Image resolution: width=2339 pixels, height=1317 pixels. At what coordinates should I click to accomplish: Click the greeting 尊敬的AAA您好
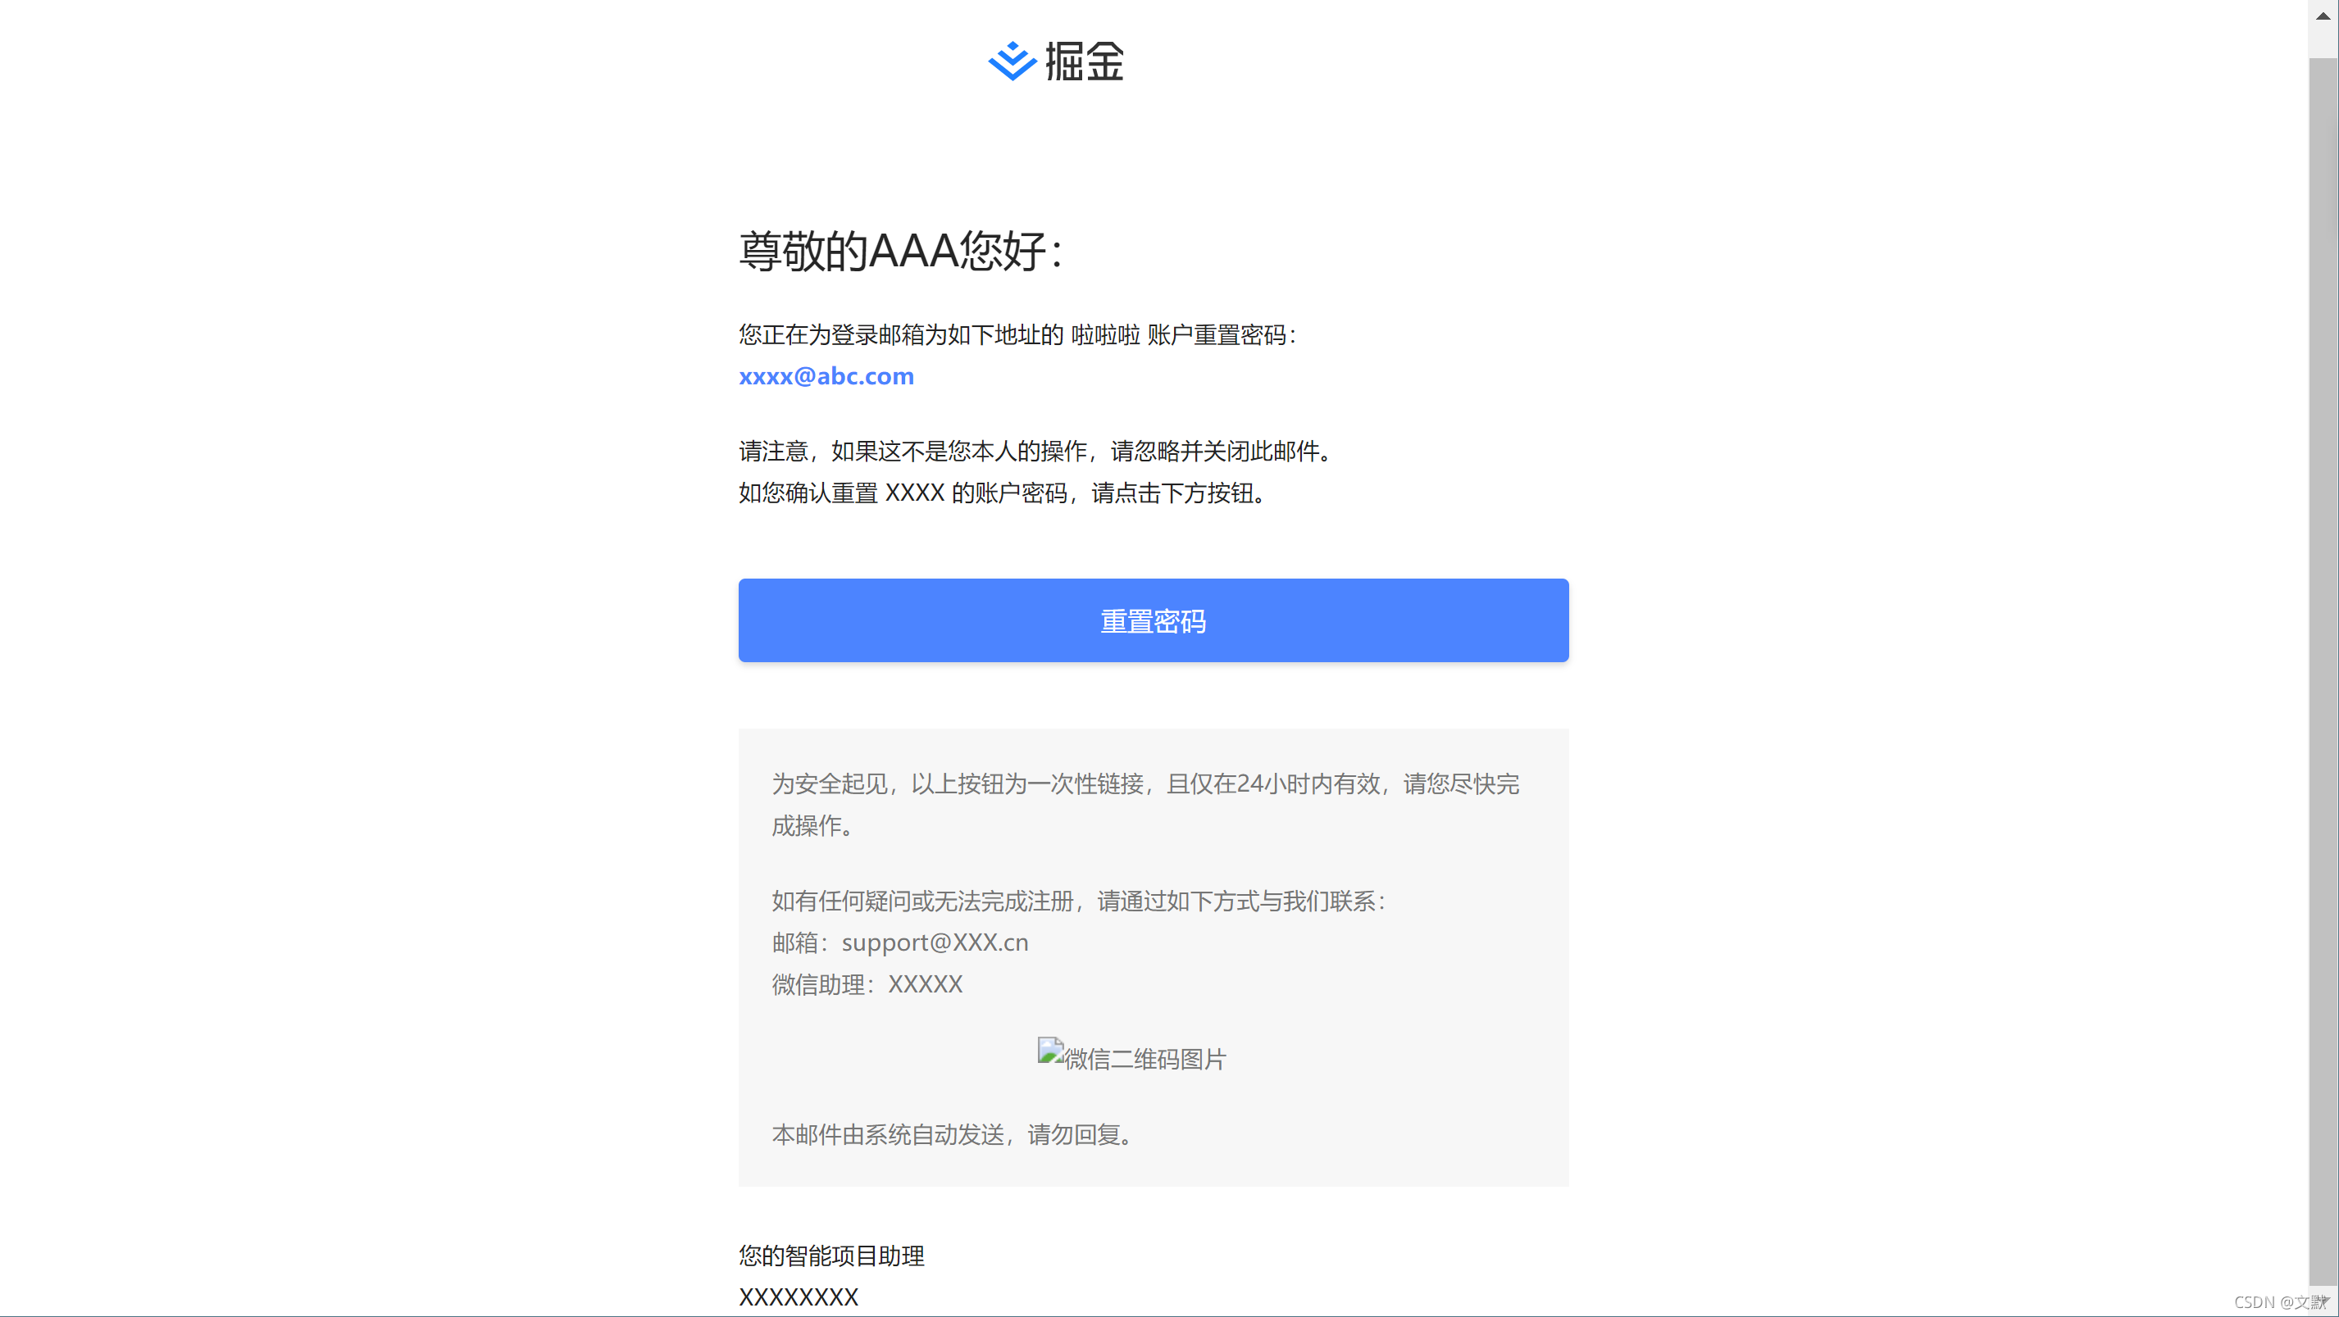(900, 251)
